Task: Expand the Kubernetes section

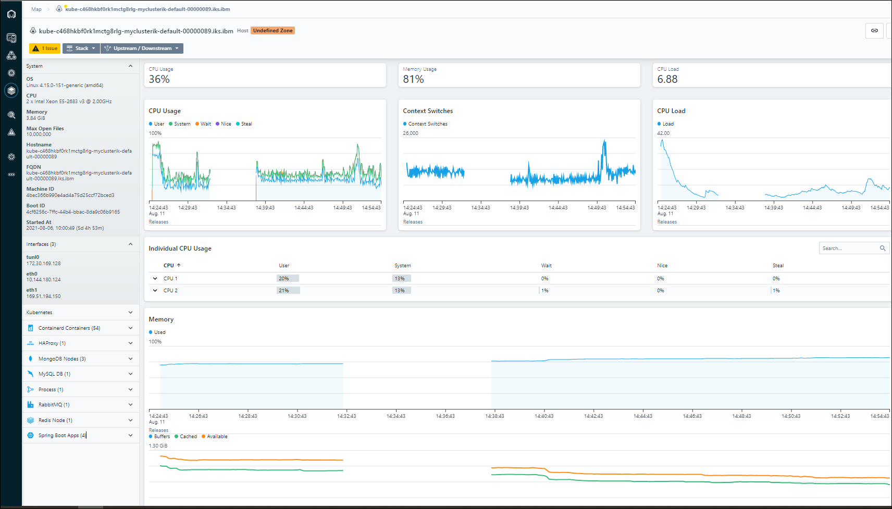Action: pos(130,313)
